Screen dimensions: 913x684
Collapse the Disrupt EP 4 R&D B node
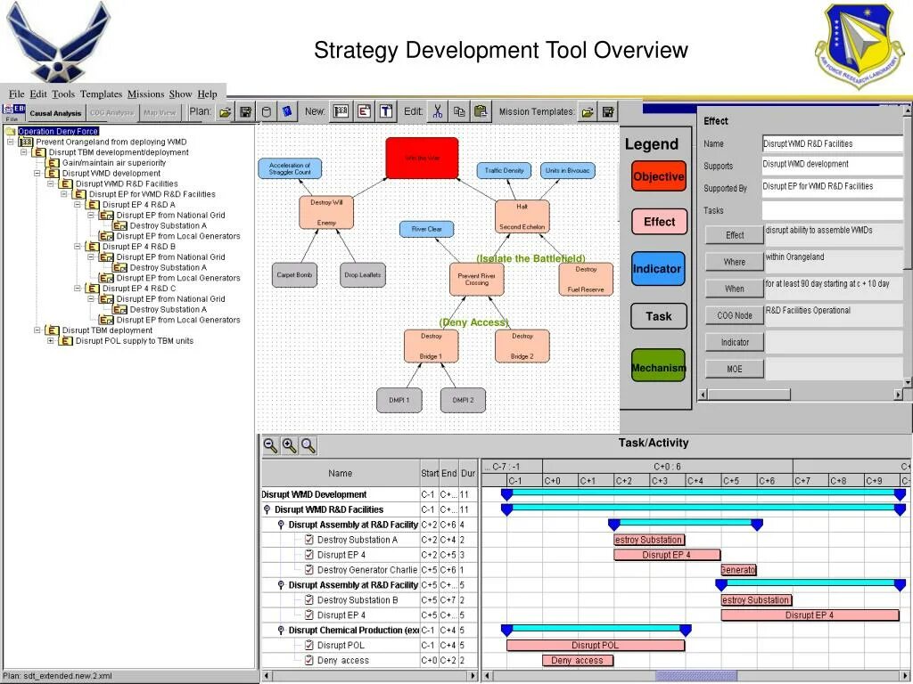78,247
